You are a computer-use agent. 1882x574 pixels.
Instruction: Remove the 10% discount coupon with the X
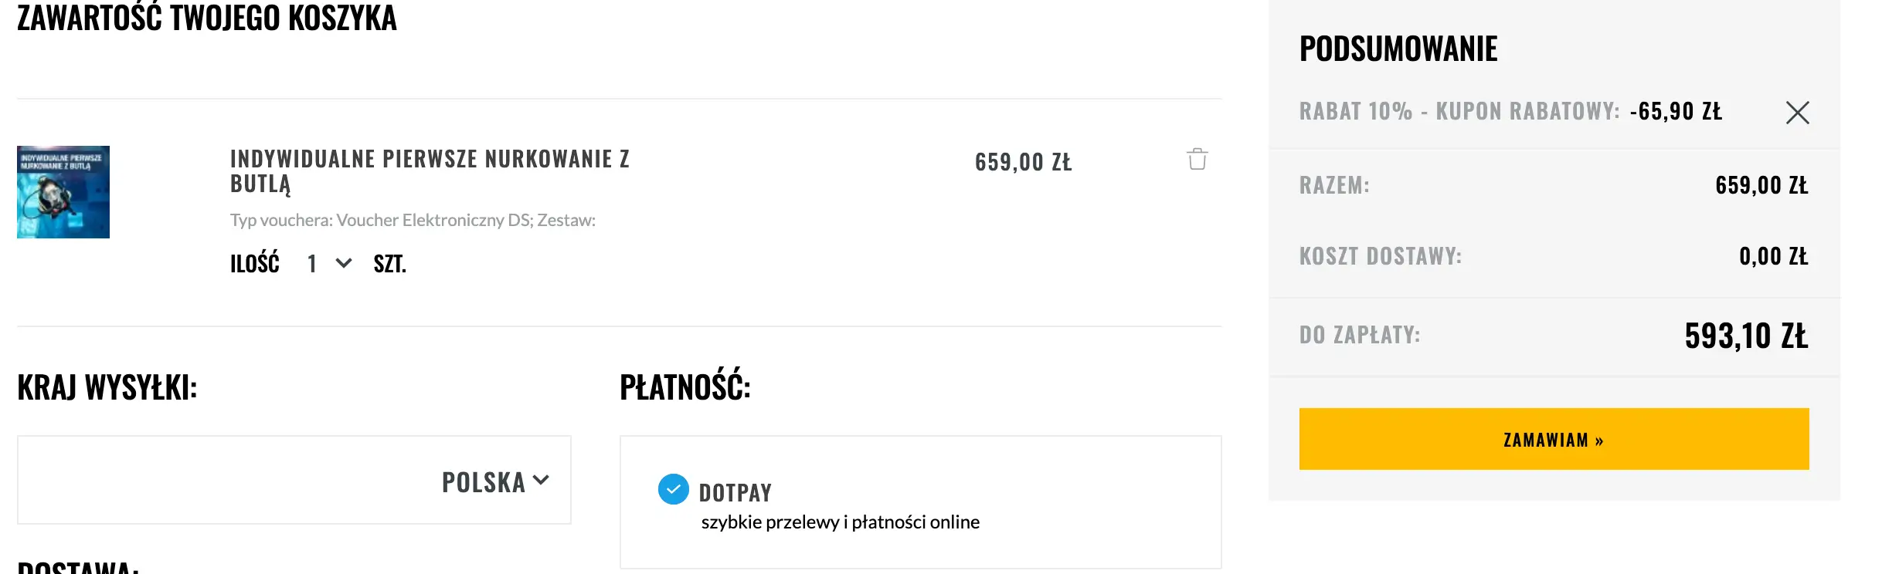pyautogui.click(x=1797, y=113)
